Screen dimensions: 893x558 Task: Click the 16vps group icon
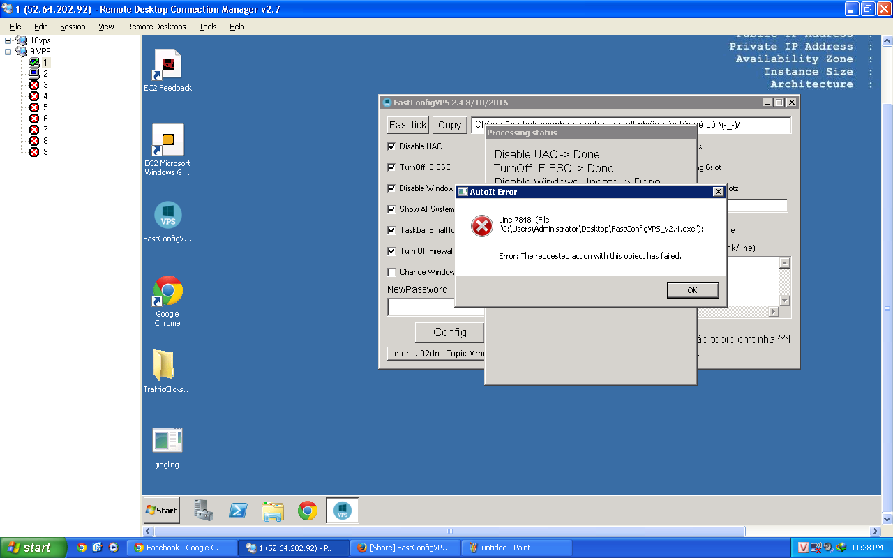coord(21,40)
